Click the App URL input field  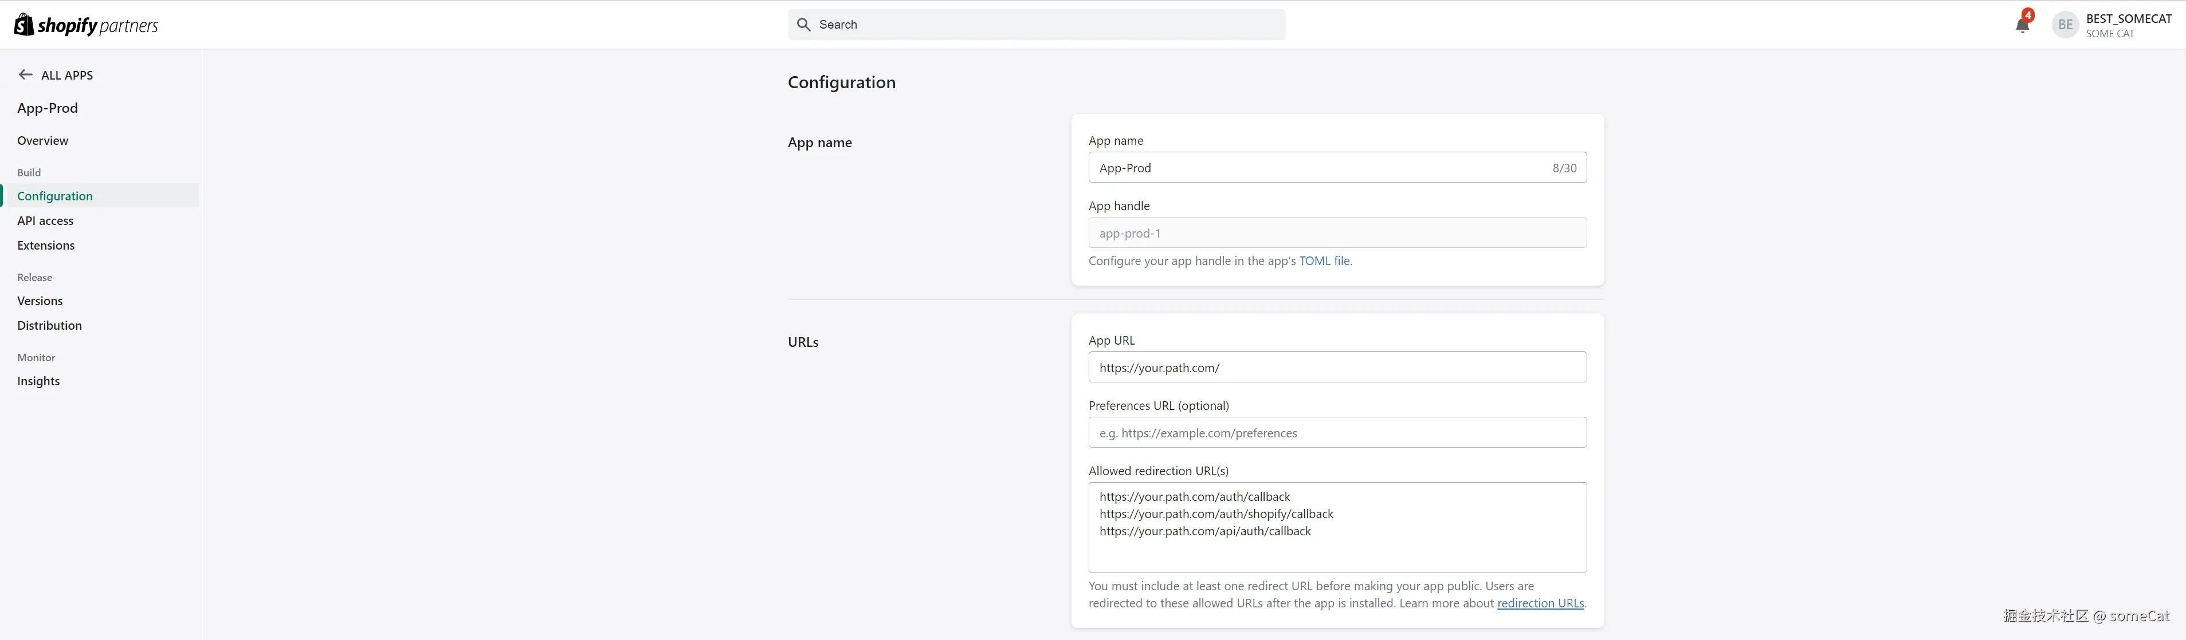[x=1337, y=368]
